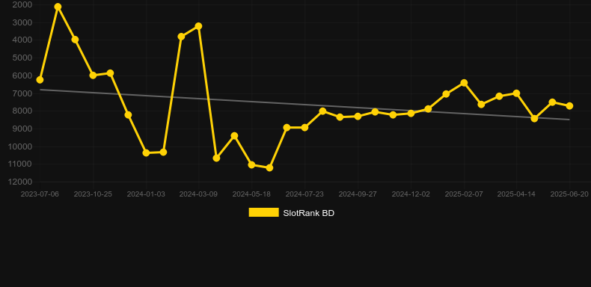Click the 2025-04-14 x-axis date label
This screenshot has width=591, height=287.
tap(516, 194)
